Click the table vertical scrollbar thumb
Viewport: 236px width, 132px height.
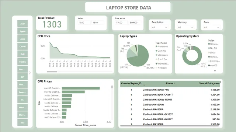[x=221, y=82]
